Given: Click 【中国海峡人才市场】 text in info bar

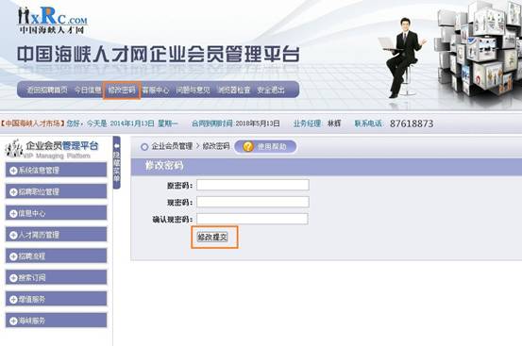Looking at the screenshot, I should pos(32,124).
